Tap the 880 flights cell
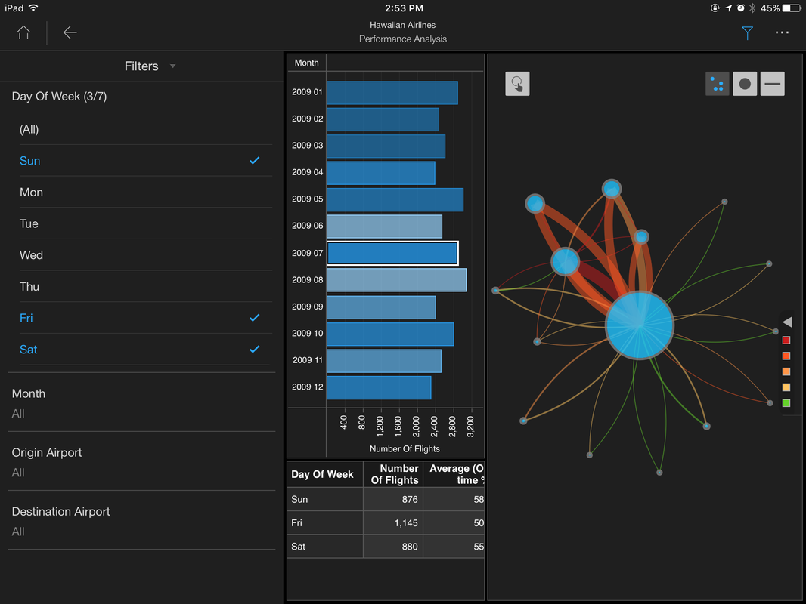The height and width of the screenshot is (604, 806). coord(393,547)
